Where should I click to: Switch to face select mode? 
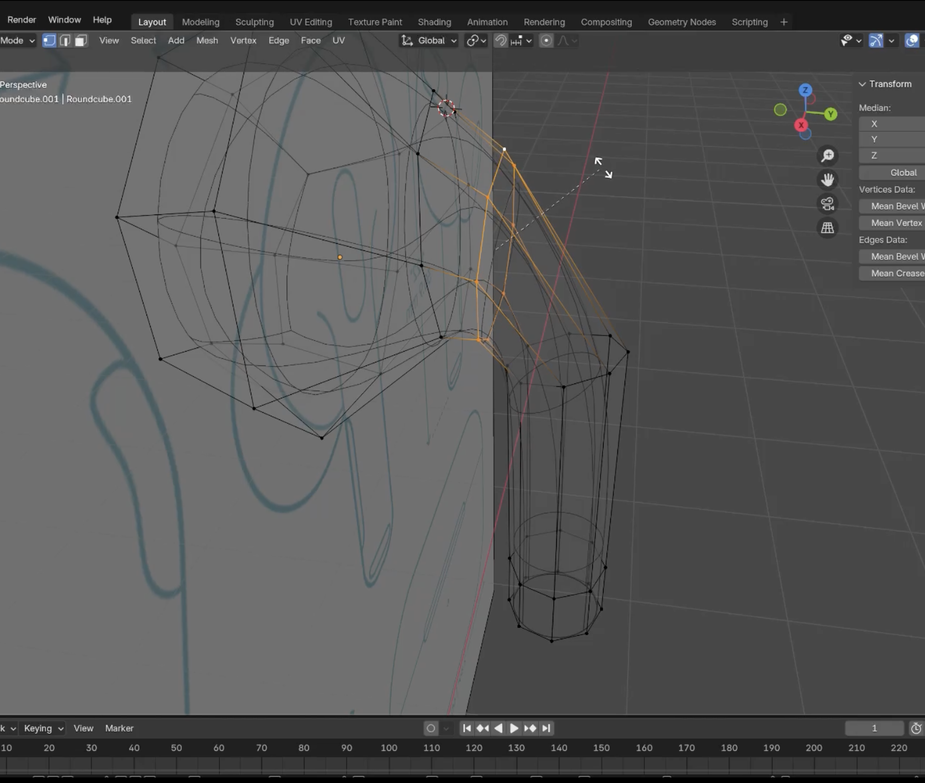[x=80, y=41]
